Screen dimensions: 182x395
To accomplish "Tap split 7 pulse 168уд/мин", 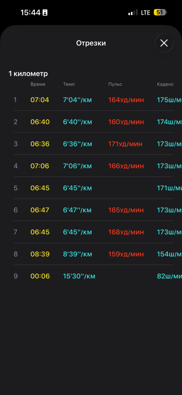I will pos(126,232).
